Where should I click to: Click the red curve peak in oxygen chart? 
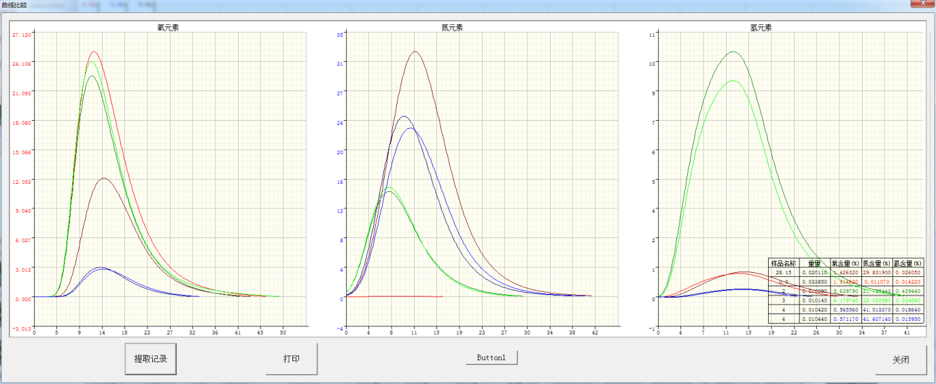tap(94, 52)
